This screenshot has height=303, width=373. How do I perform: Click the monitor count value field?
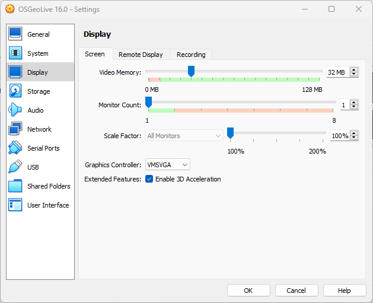[x=345, y=105]
